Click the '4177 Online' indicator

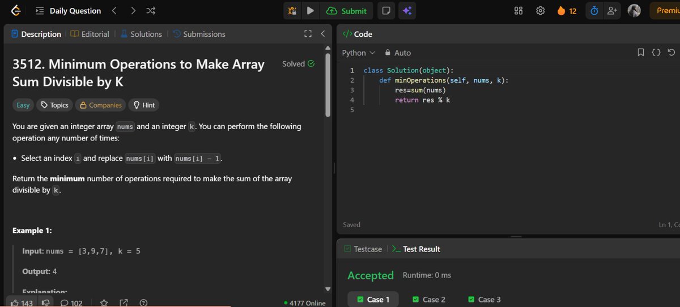[x=304, y=303]
